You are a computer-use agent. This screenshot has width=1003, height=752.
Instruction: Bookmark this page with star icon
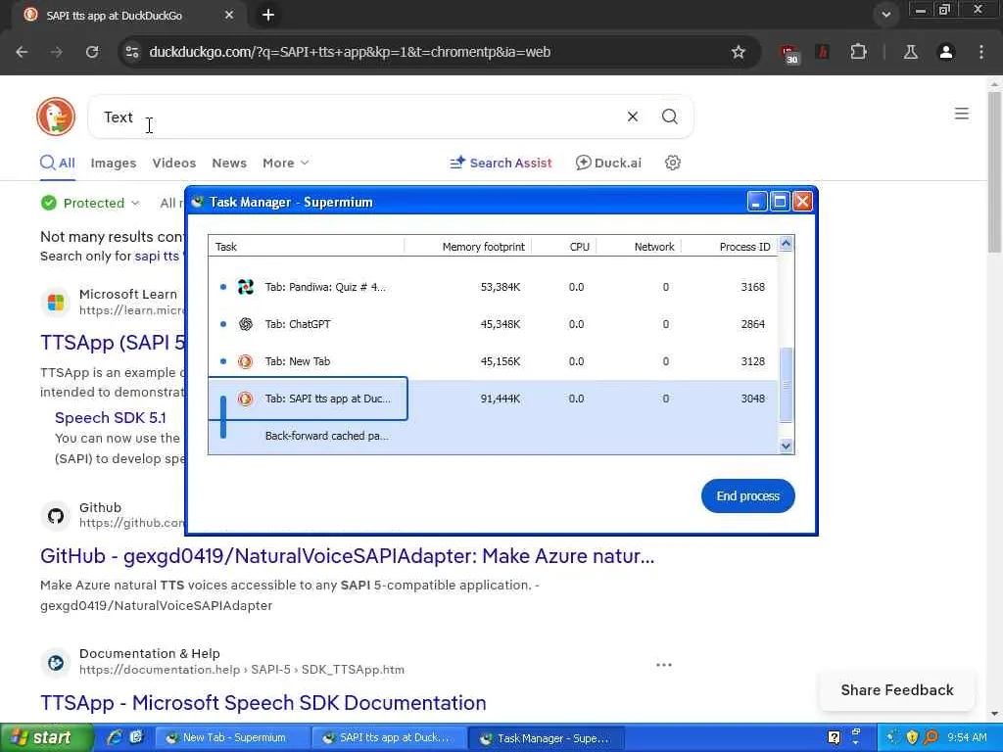tap(739, 52)
